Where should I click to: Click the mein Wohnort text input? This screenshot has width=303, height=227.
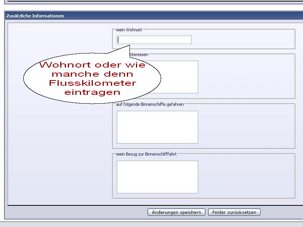point(154,40)
